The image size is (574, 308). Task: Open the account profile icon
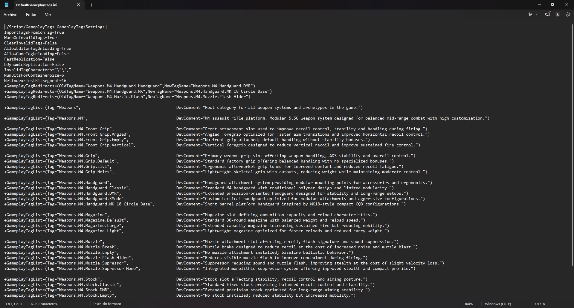[x=558, y=14]
